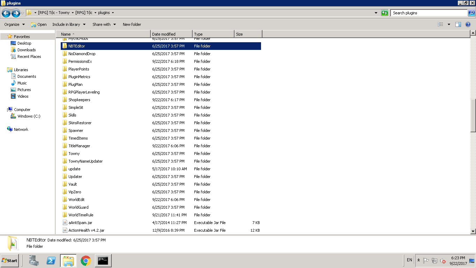Screen dimensions: 476x268
Task: Toggle the preview pane icon
Action: point(458,24)
